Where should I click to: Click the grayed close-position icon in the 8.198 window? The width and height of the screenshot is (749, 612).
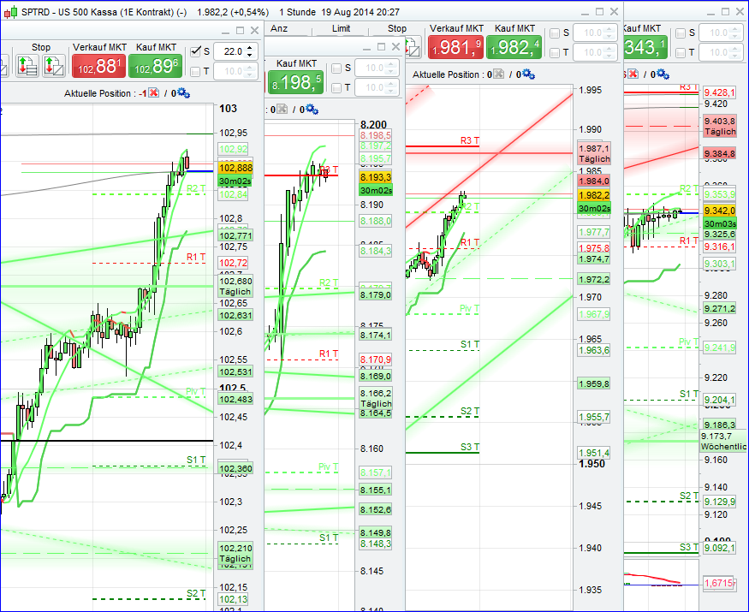click(282, 109)
